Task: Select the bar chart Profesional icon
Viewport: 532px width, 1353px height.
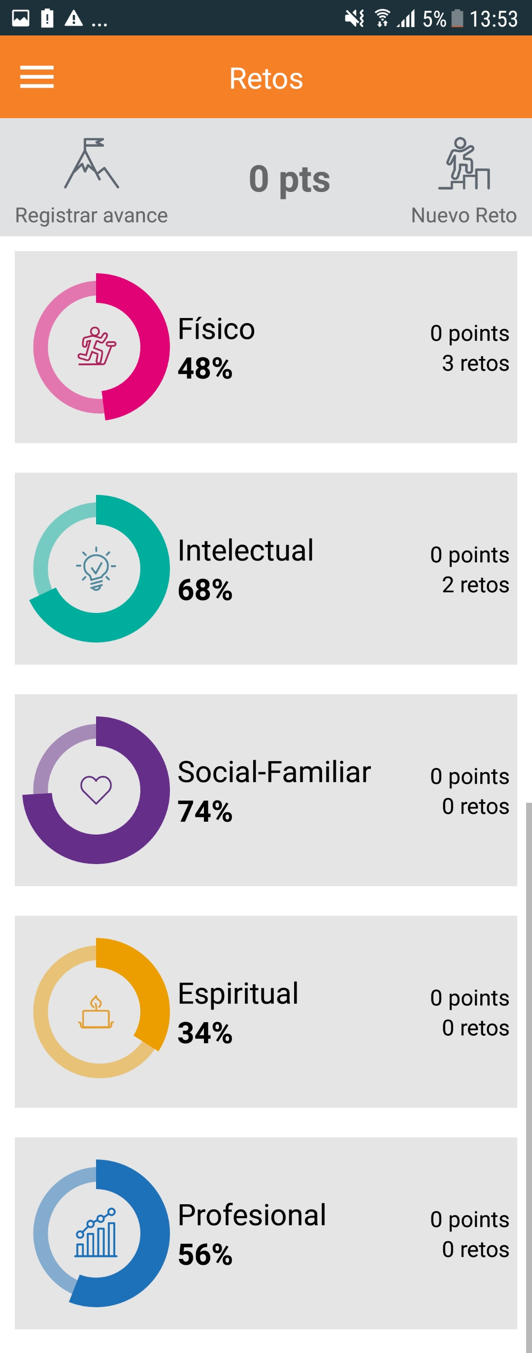Action: (96, 1233)
